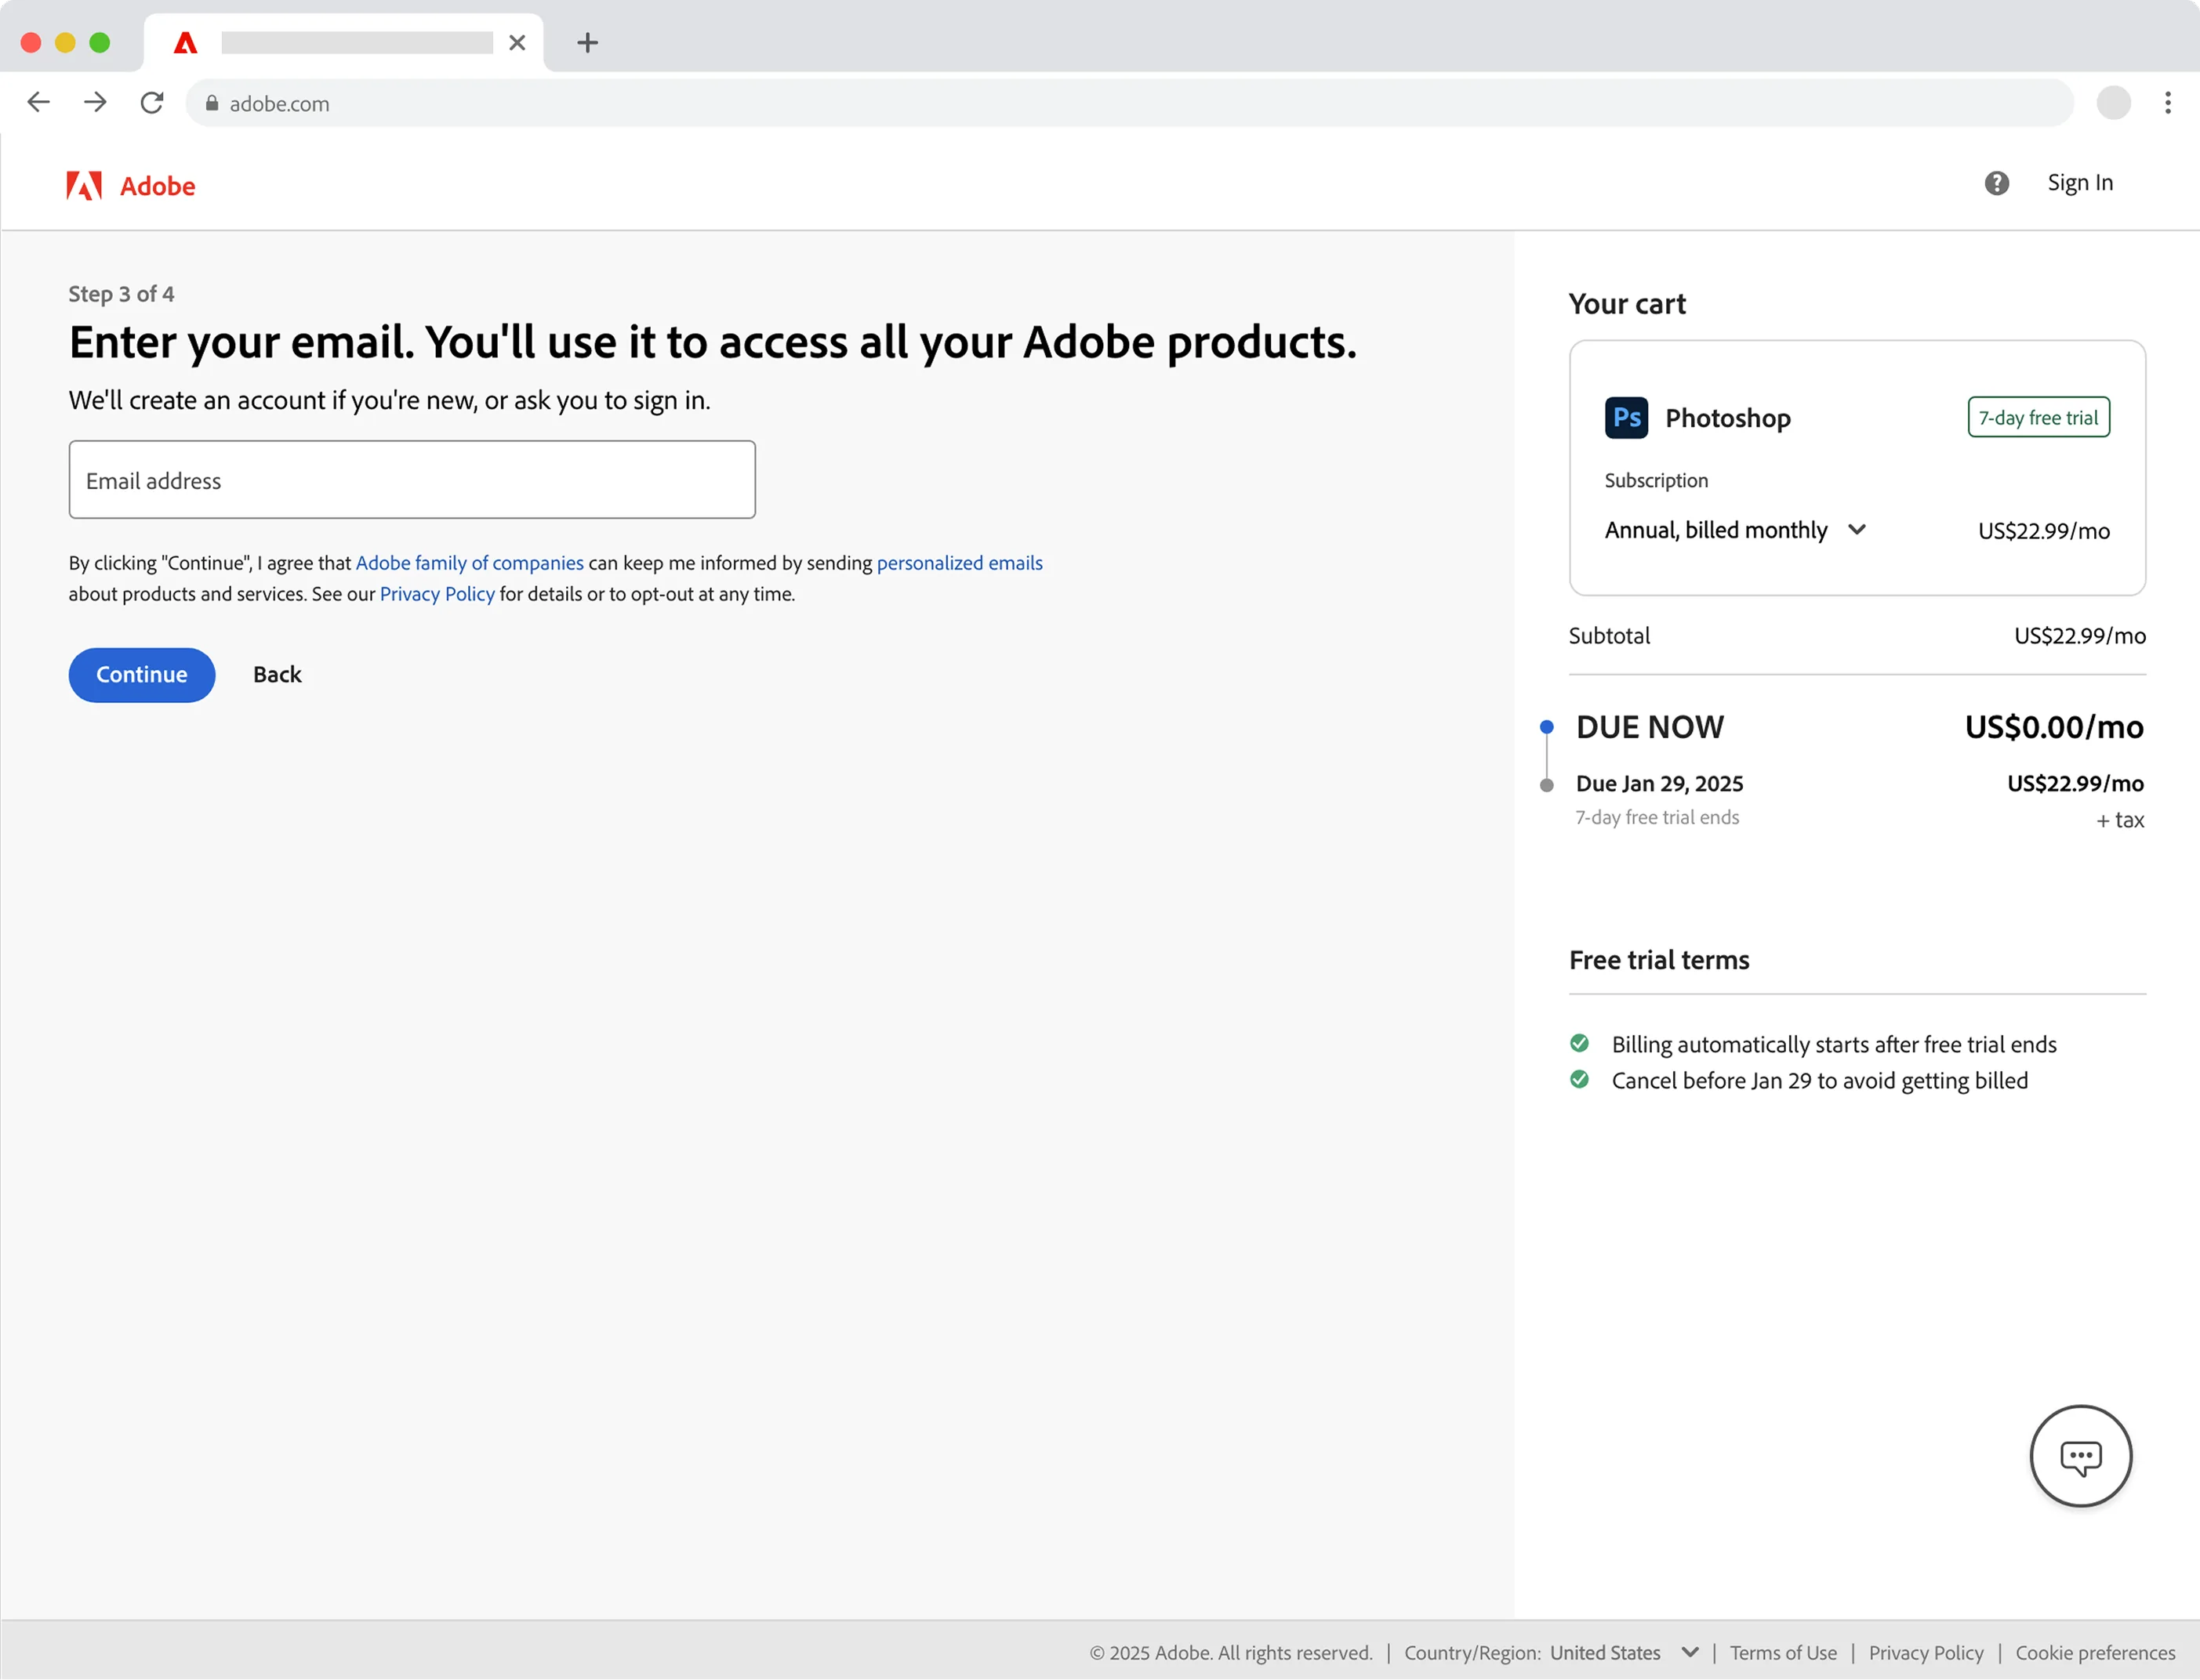Open Adobe family of companies link
The width and height of the screenshot is (2200, 1680).
click(469, 563)
